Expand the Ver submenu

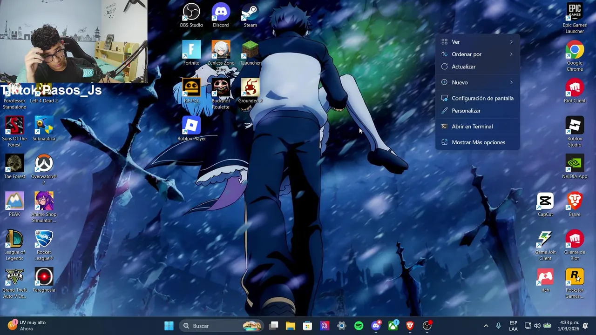477,42
